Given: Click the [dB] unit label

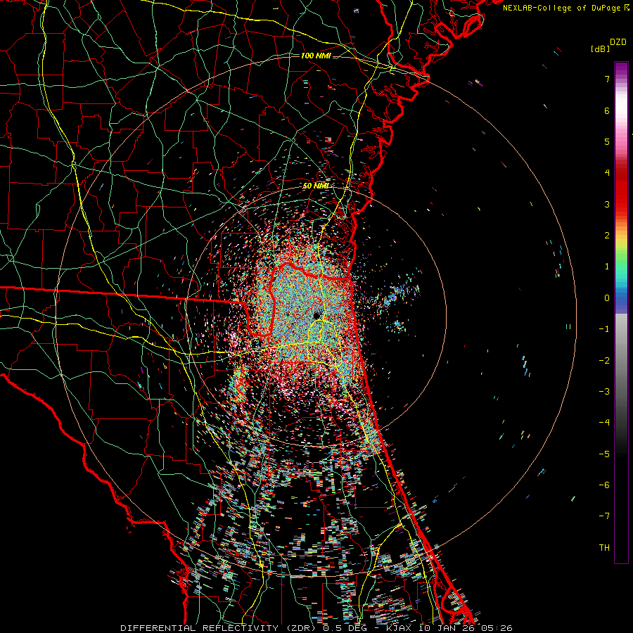Looking at the screenshot, I should 601,49.
